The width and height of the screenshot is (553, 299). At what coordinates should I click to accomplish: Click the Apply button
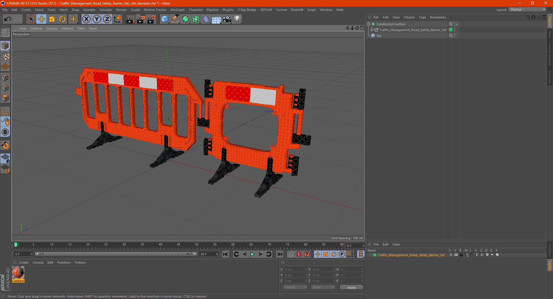click(x=351, y=287)
